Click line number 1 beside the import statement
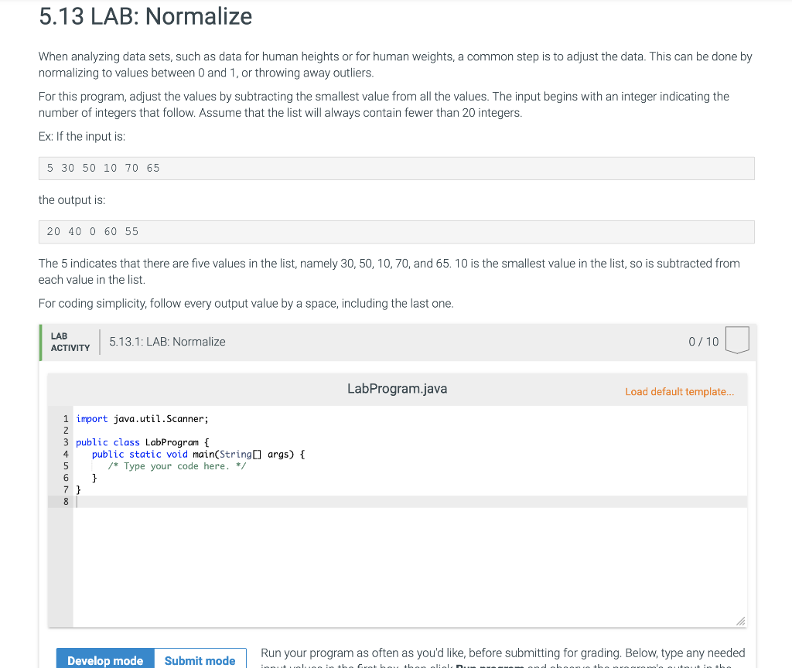This screenshot has height=668, width=792. click(x=66, y=418)
